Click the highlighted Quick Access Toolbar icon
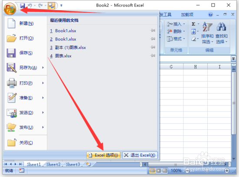239x177 pixels. 51,6
